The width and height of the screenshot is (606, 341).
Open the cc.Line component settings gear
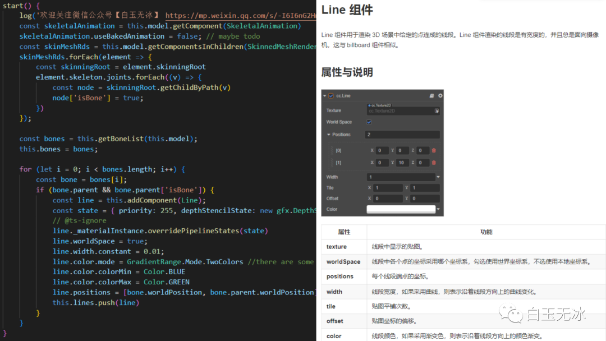pyautogui.click(x=440, y=95)
